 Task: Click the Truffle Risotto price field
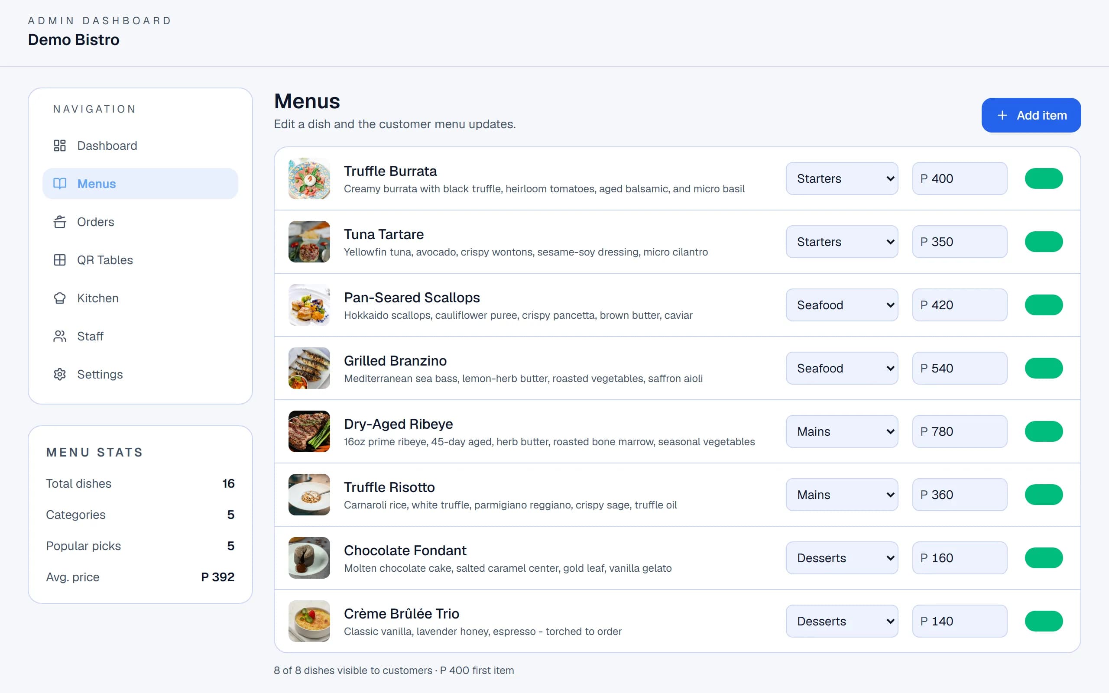960,495
